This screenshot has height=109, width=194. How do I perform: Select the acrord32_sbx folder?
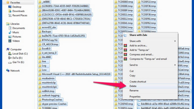tap(47, 27)
